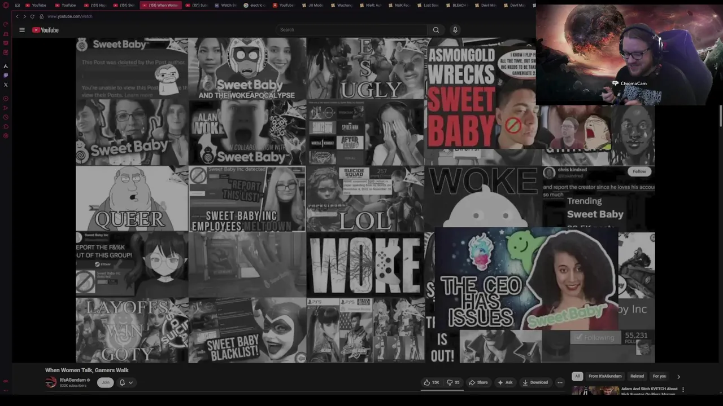Open the sidebar player icon
Screen dimensions: 723x406
pos(6,99)
